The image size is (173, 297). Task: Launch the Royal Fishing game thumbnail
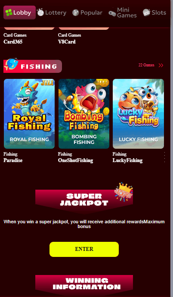click(29, 114)
